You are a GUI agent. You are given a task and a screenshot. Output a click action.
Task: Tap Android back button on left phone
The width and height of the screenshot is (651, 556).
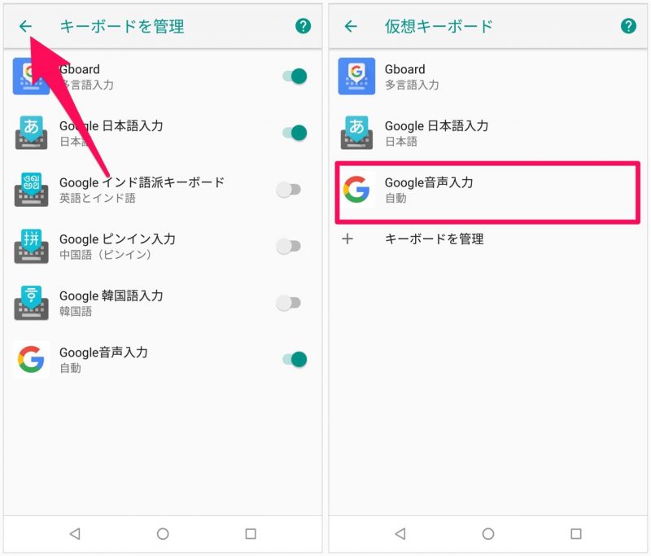click(75, 533)
